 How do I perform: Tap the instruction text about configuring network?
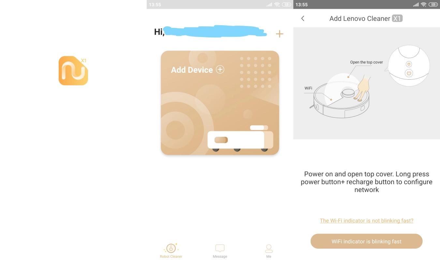[367, 182]
